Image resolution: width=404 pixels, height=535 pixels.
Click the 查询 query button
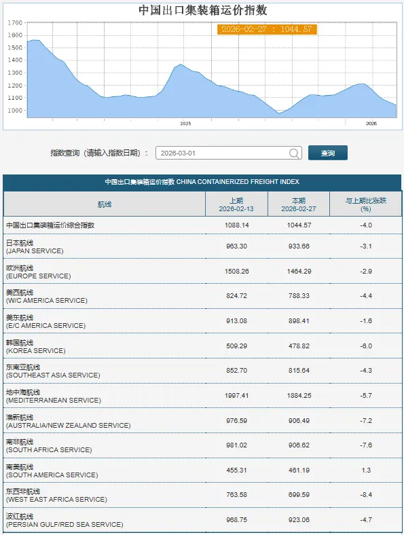[x=327, y=153]
